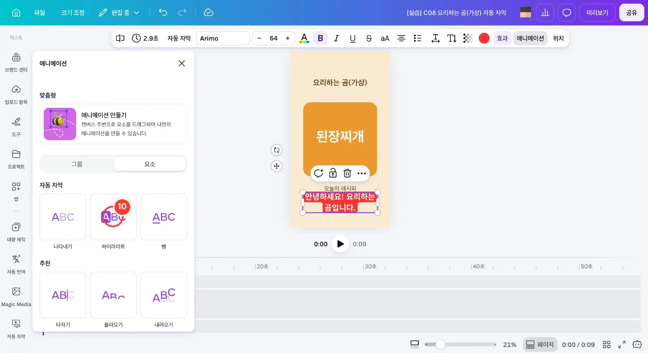The image size is (648, 353).
Task: Decrease font size with minus
Action: point(259,38)
